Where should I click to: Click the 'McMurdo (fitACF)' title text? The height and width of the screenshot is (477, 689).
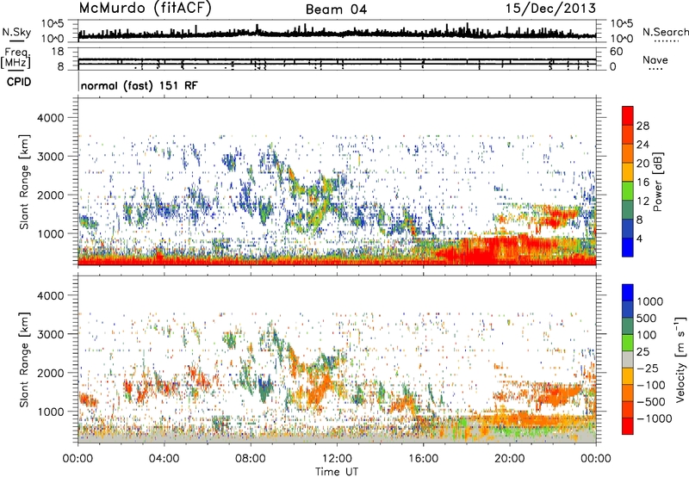[145, 9]
